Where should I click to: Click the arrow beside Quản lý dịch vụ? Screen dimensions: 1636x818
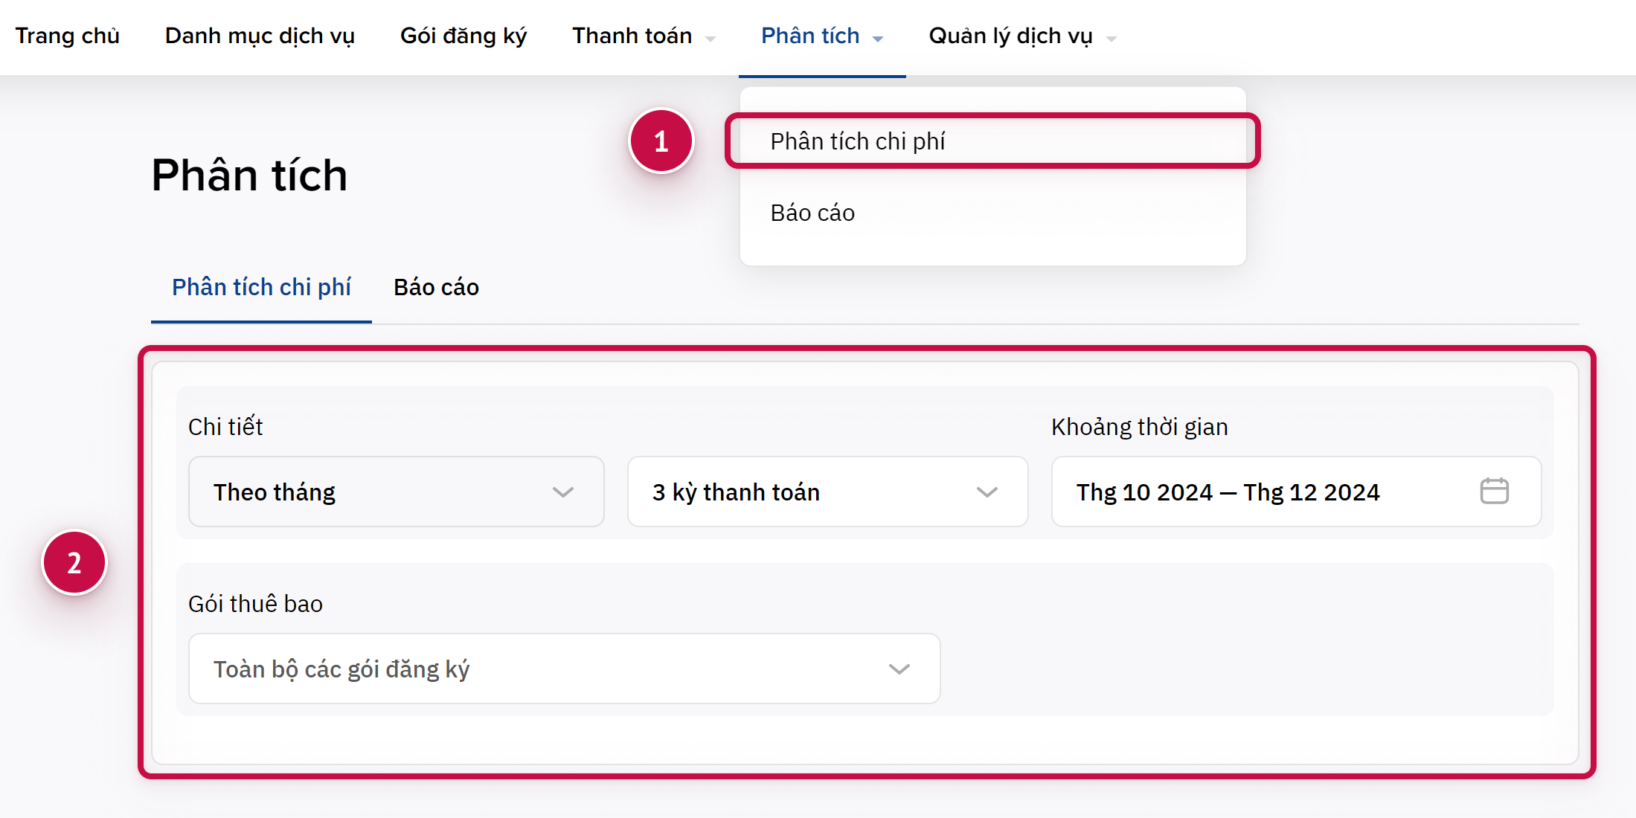point(1111,39)
